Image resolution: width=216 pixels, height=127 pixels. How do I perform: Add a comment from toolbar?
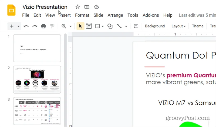136,26
